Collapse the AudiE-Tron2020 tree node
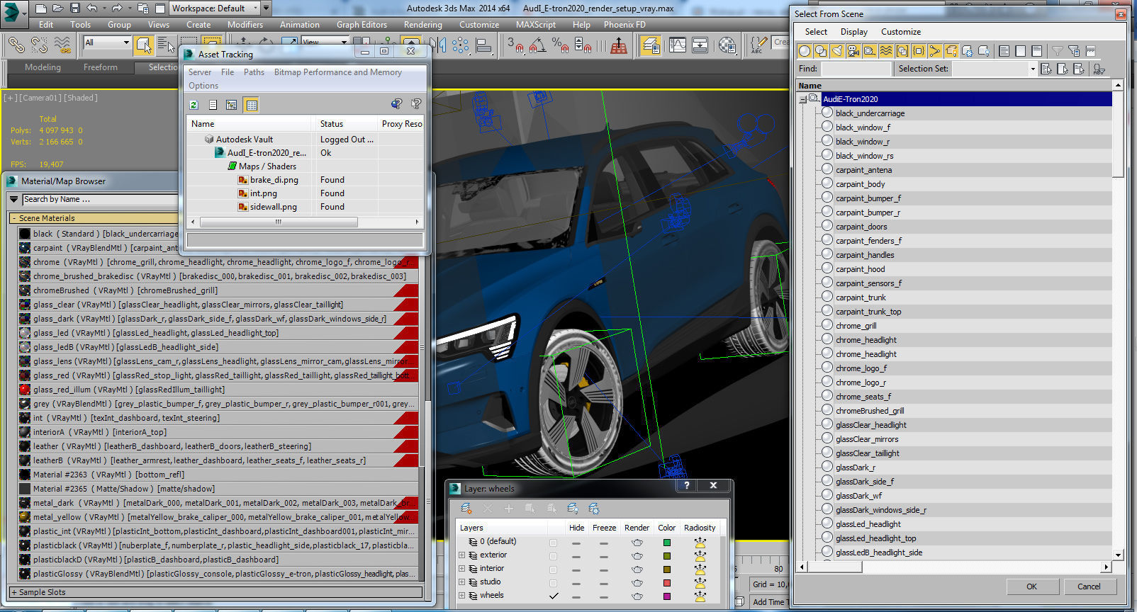The width and height of the screenshot is (1137, 612). tap(802, 99)
